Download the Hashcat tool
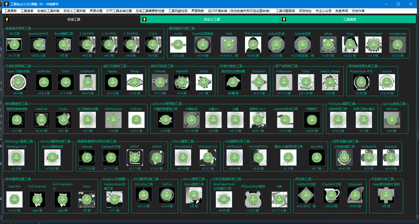419x224 pixels. (x=41, y=120)
